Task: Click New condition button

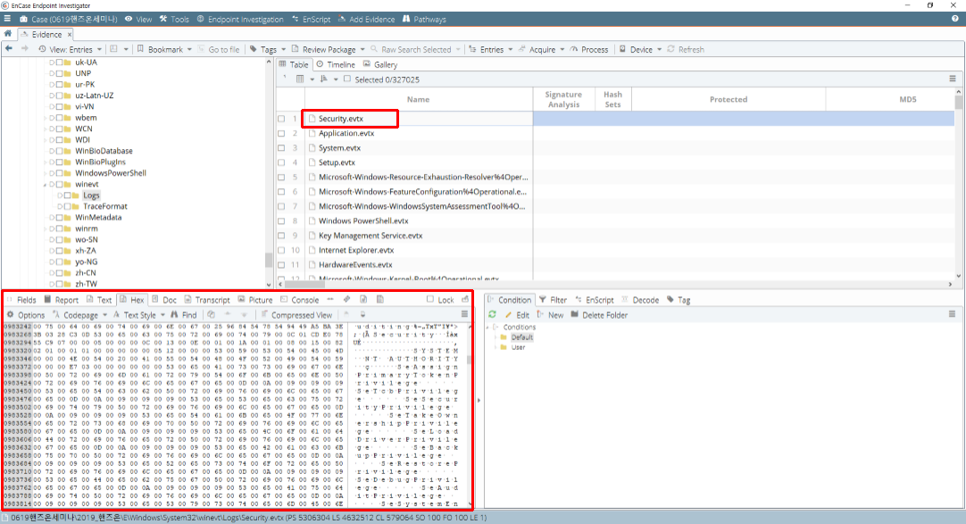Action: coord(550,314)
